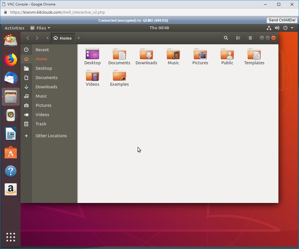Click the clock showing Thu 00:48
The height and width of the screenshot is (249, 299).
pos(159,28)
